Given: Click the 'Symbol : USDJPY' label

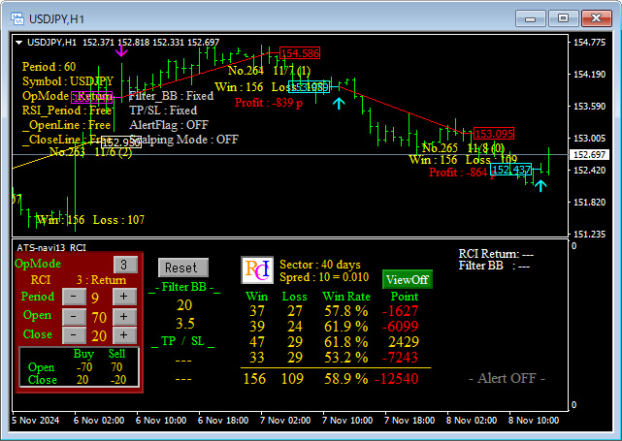Looking at the screenshot, I should pos(68,81).
